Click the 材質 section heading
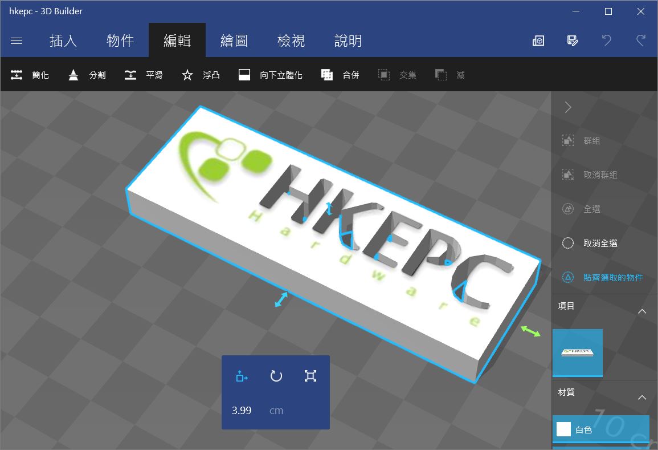This screenshot has width=658, height=450. coord(566,392)
